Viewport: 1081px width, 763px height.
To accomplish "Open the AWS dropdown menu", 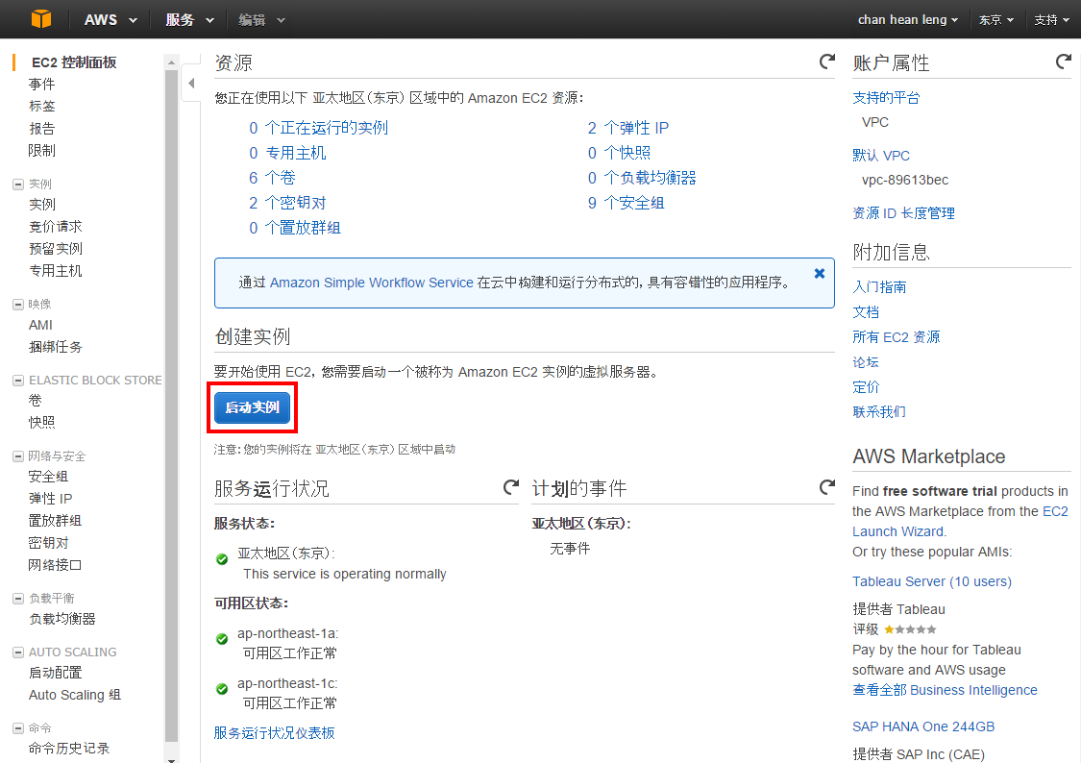I will tap(111, 20).
